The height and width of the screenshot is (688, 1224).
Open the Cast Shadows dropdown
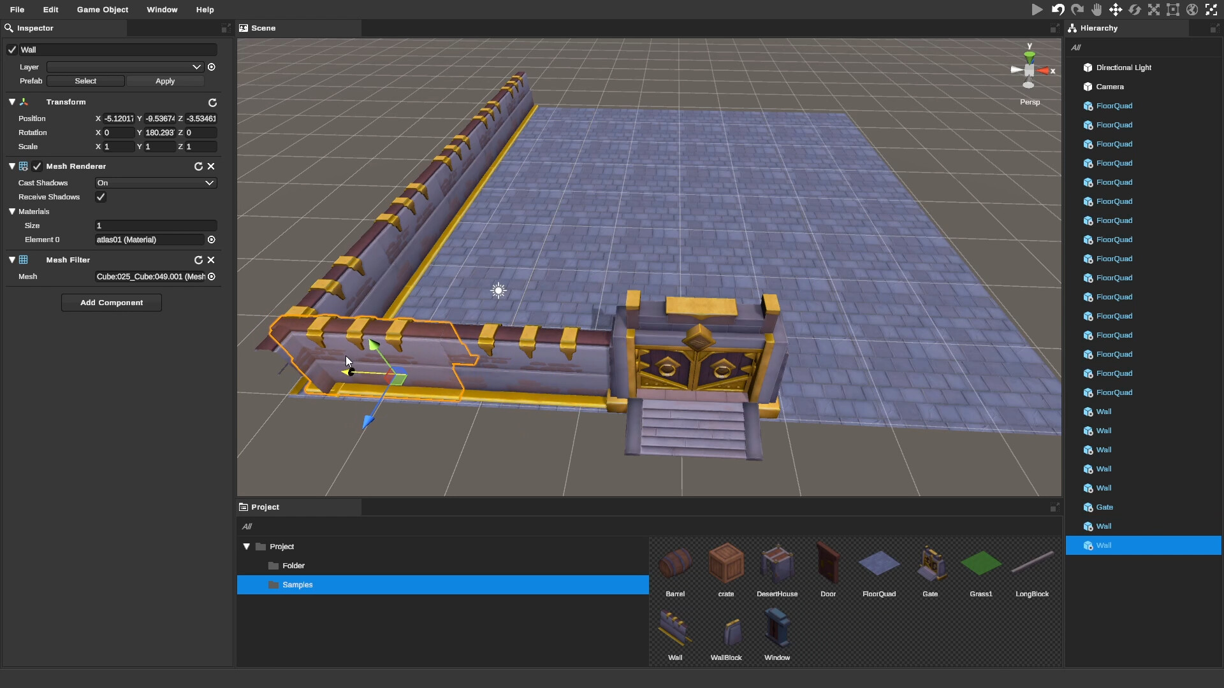click(x=155, y=183)
